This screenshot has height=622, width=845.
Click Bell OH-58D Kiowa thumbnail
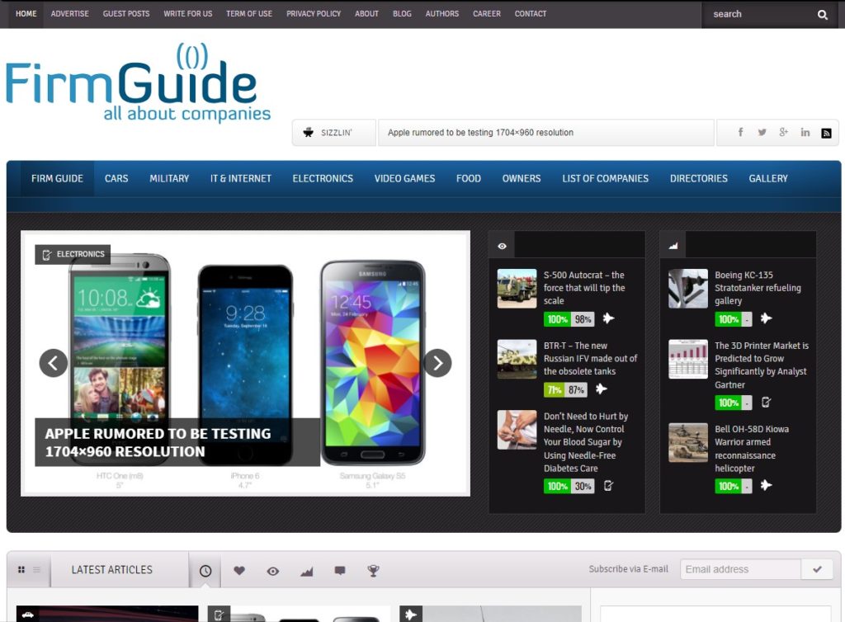[x=687, y=443]
